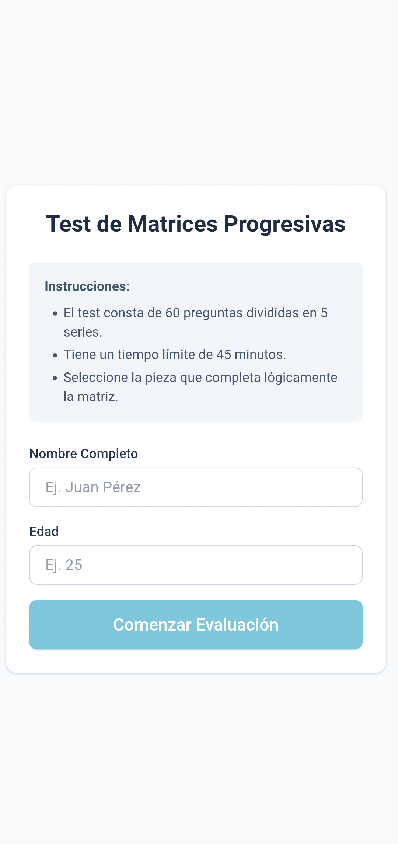The image size is (398, 844).
Task: Click the 45 minutos time limit instruction
Action: (175, 354)
